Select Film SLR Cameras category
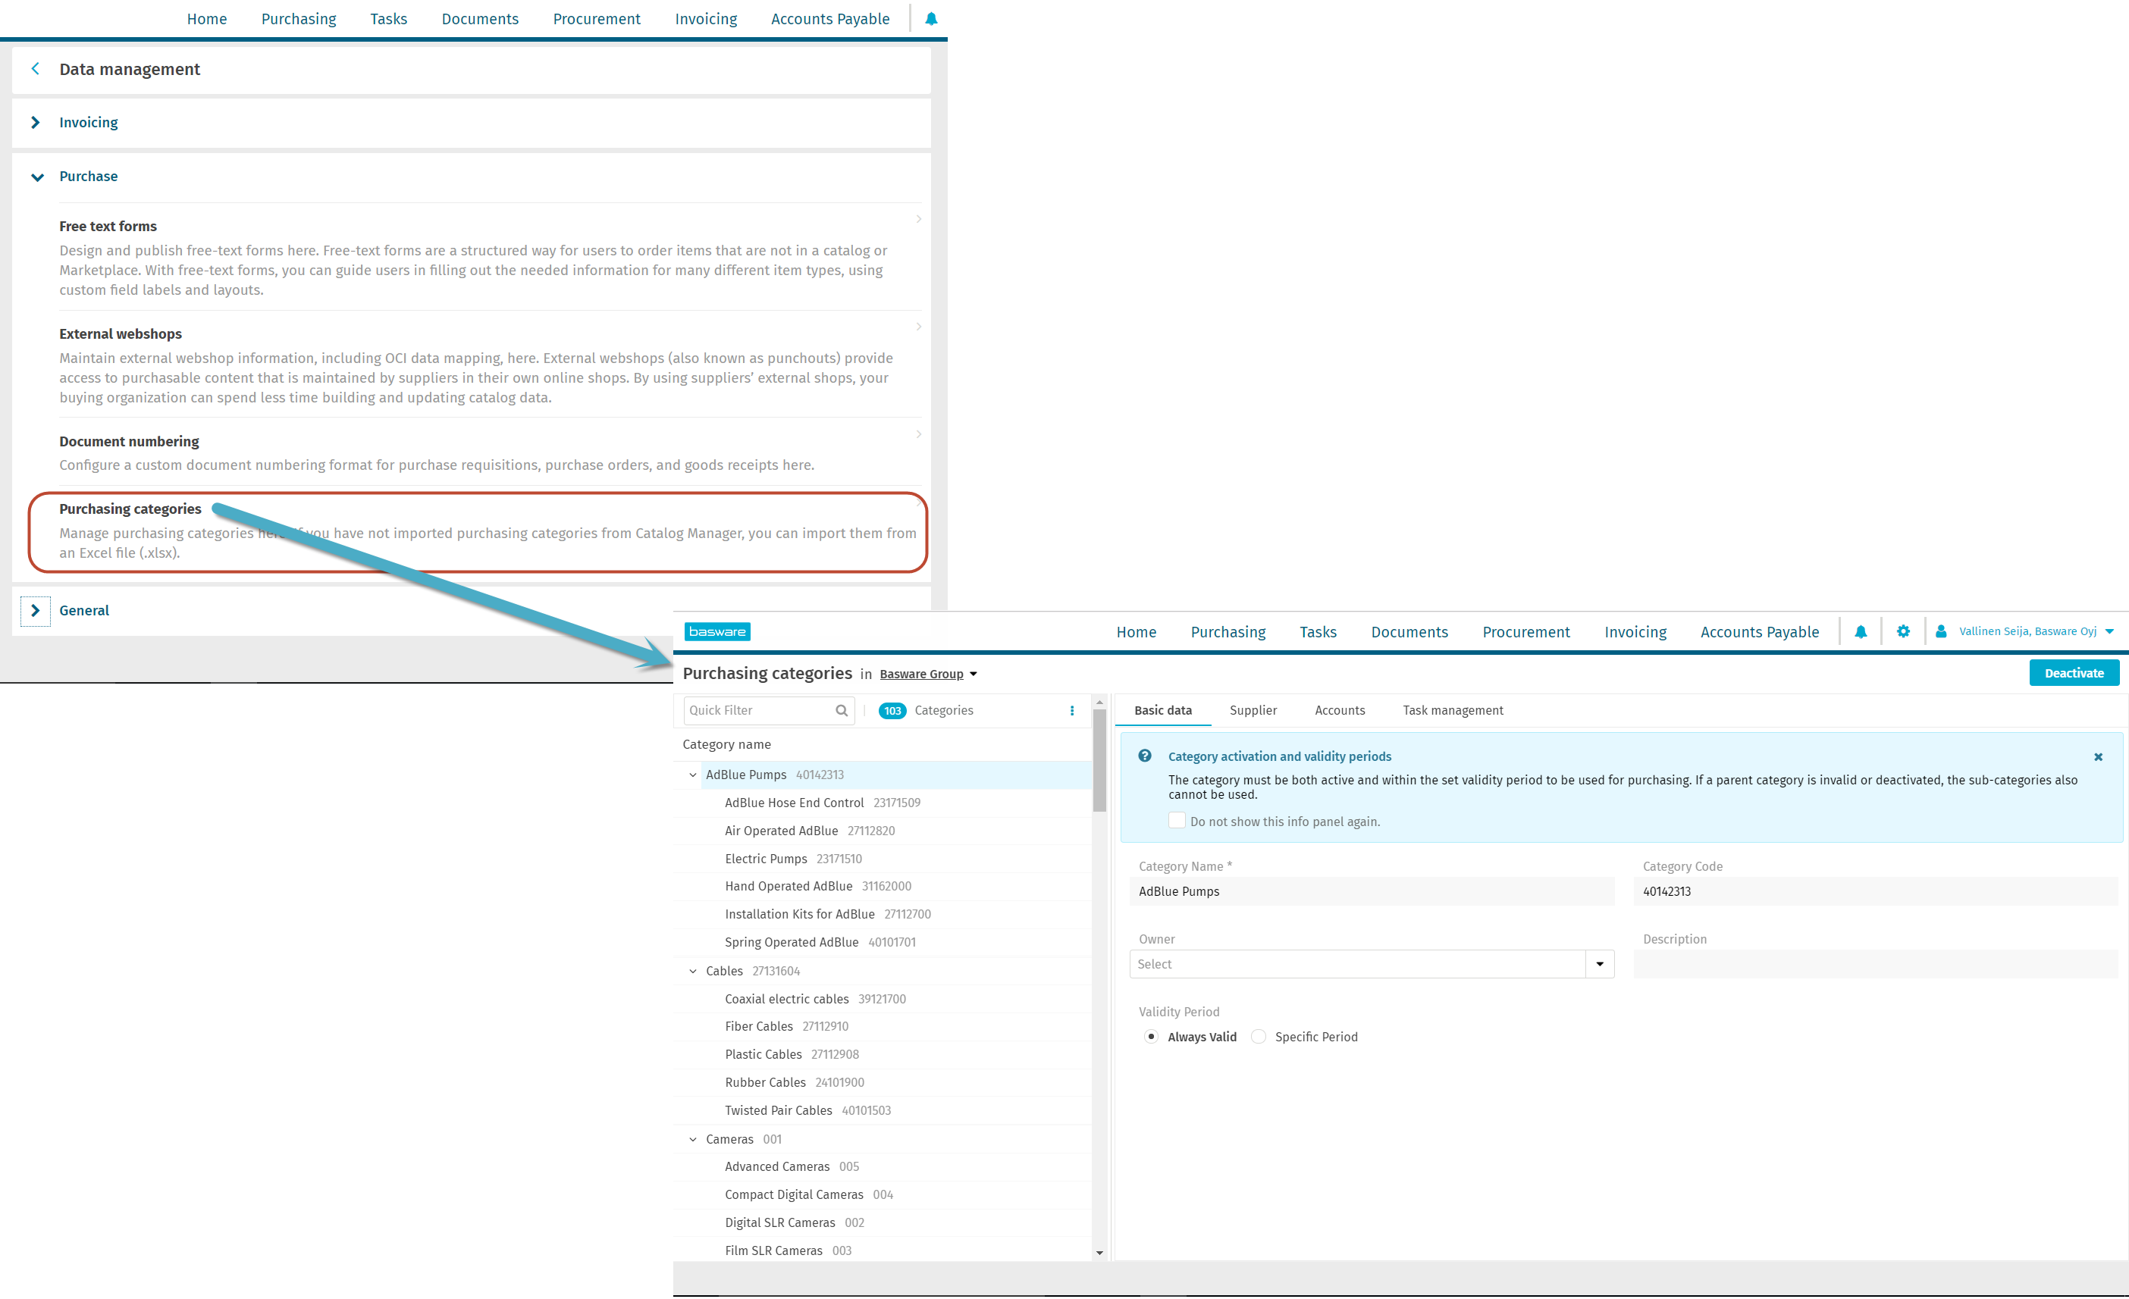 pyautogui.click(x=773, y=1250)
